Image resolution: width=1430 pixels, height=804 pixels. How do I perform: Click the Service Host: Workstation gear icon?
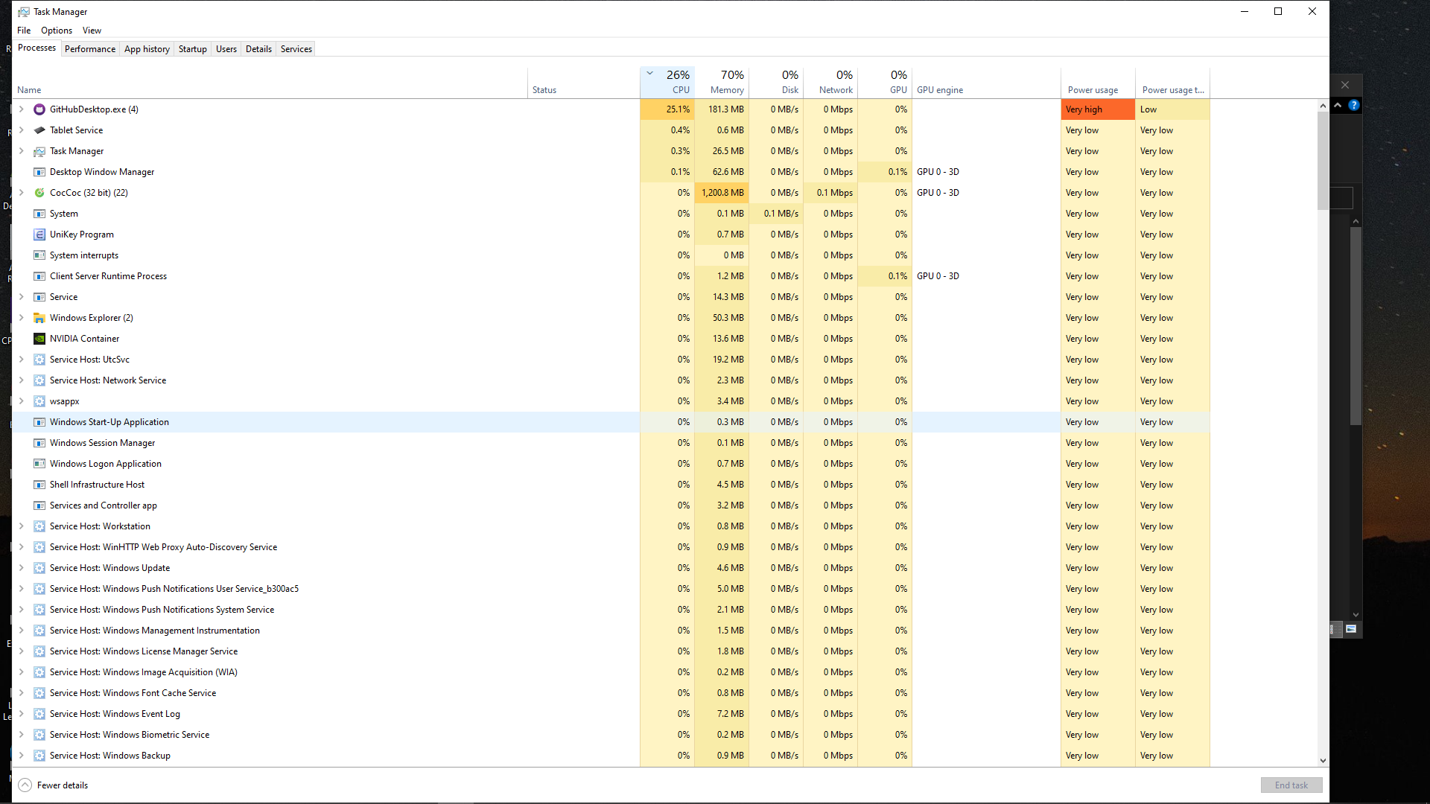click(39, 526)
